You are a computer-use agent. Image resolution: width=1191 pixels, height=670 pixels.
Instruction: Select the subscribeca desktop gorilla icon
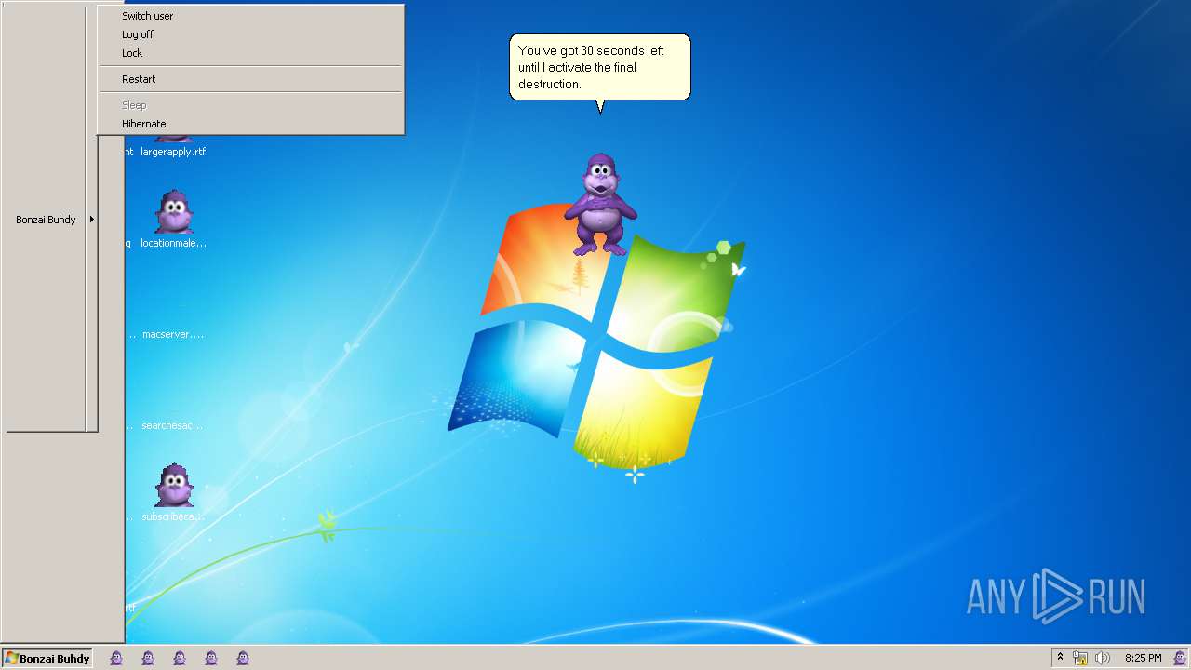173,485
